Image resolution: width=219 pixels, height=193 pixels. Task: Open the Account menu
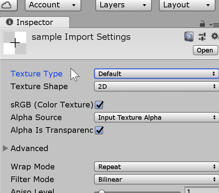coord(53,5)
